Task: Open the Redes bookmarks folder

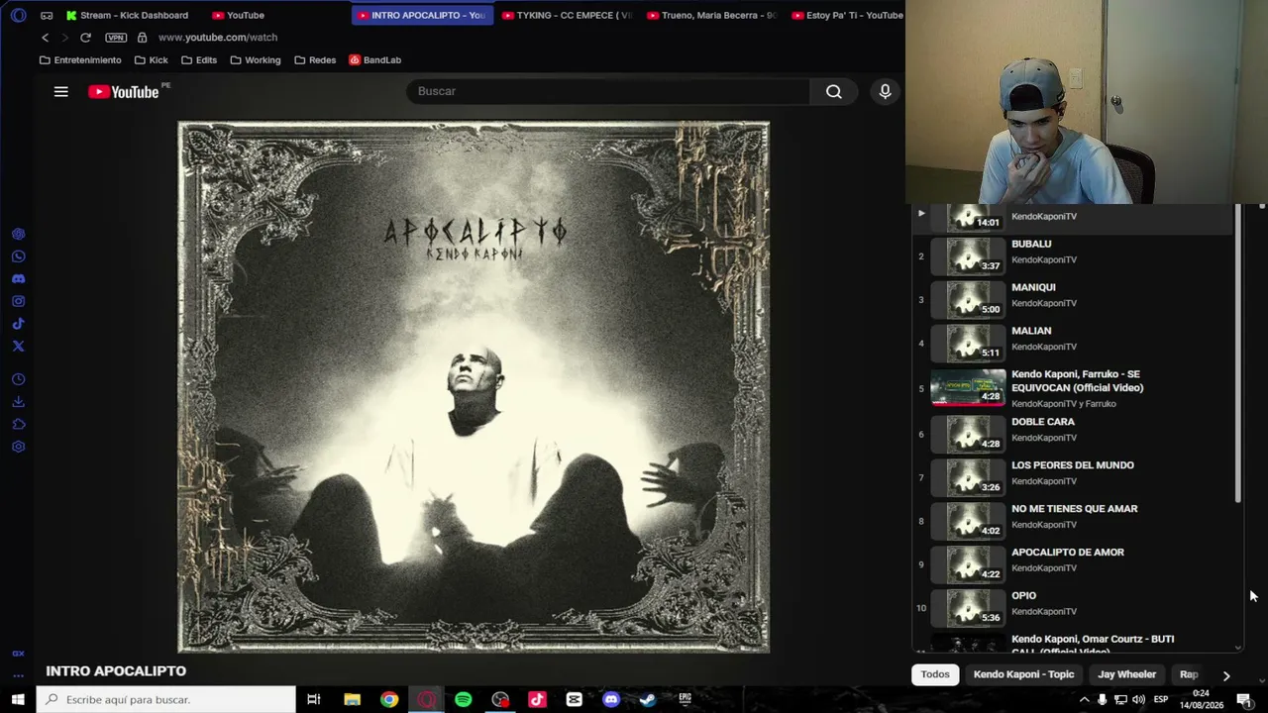Action: (x=315, y=60)
